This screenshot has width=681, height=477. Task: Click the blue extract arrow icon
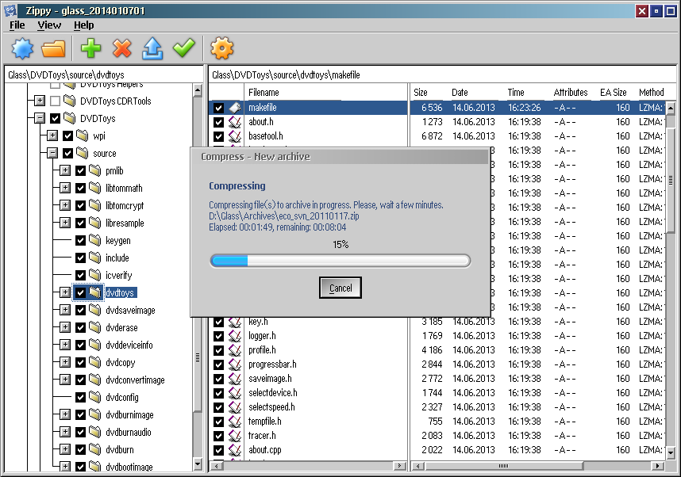pos(152,49)
